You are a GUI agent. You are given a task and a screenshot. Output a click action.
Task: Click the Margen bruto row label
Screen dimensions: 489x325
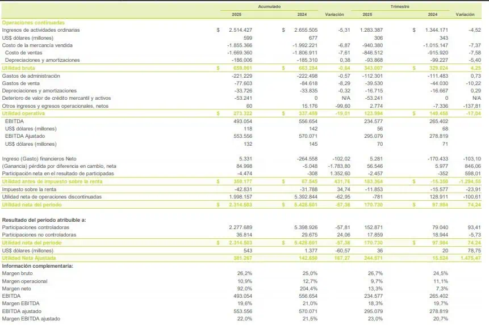point(17,273)
